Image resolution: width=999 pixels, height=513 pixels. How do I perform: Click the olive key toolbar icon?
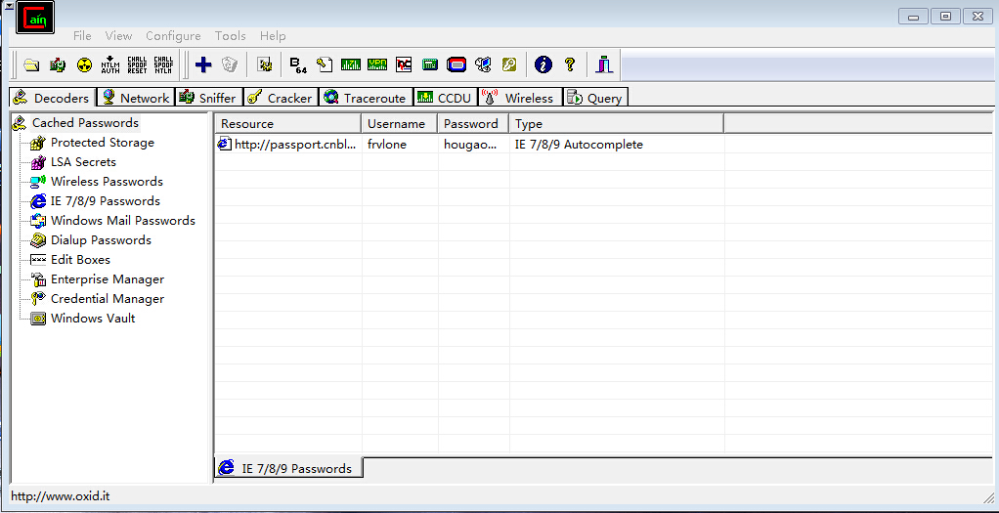tap(509, 64)
